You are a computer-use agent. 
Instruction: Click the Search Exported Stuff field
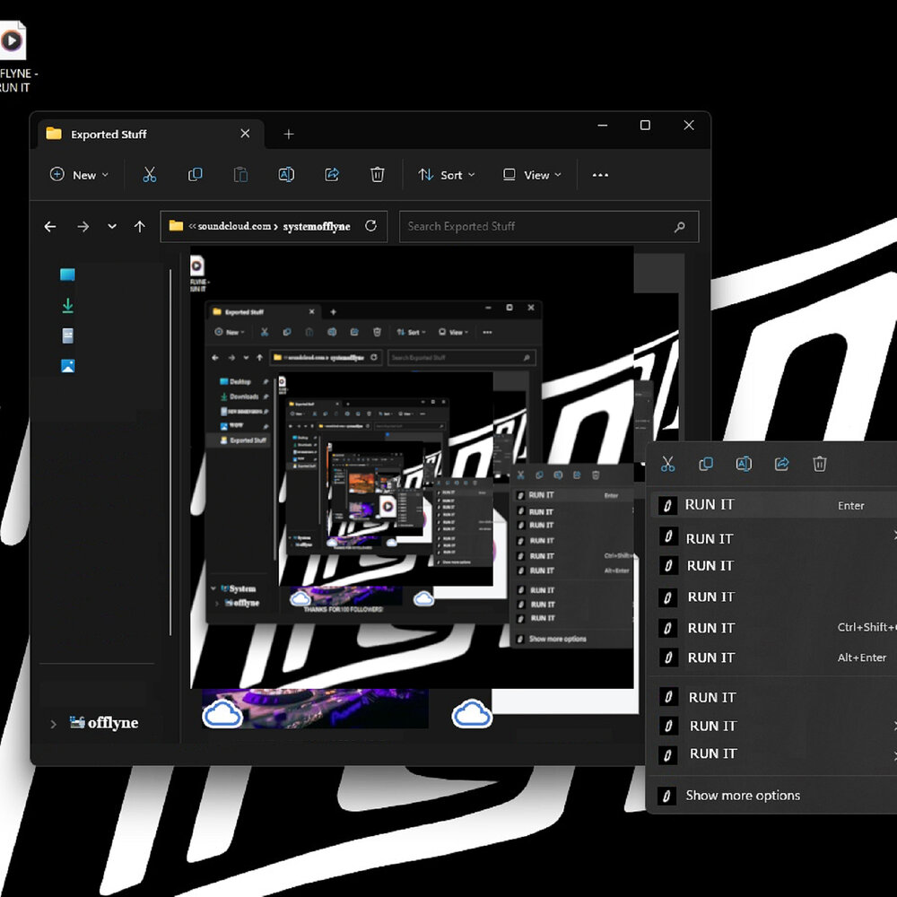538,227
